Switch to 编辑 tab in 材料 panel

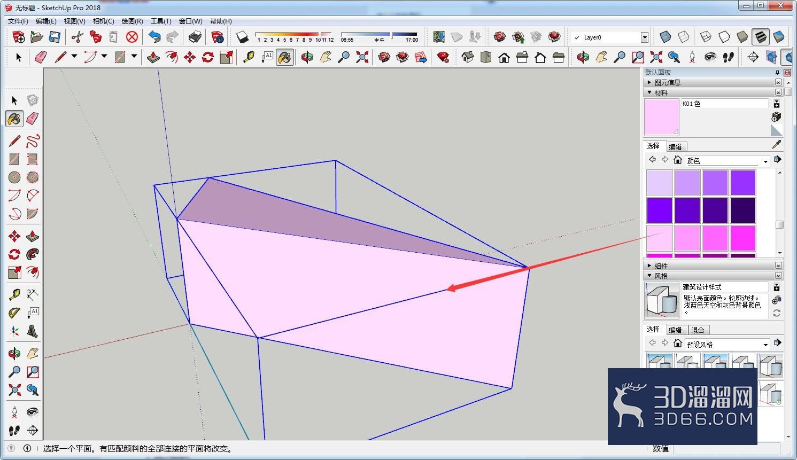676,146
